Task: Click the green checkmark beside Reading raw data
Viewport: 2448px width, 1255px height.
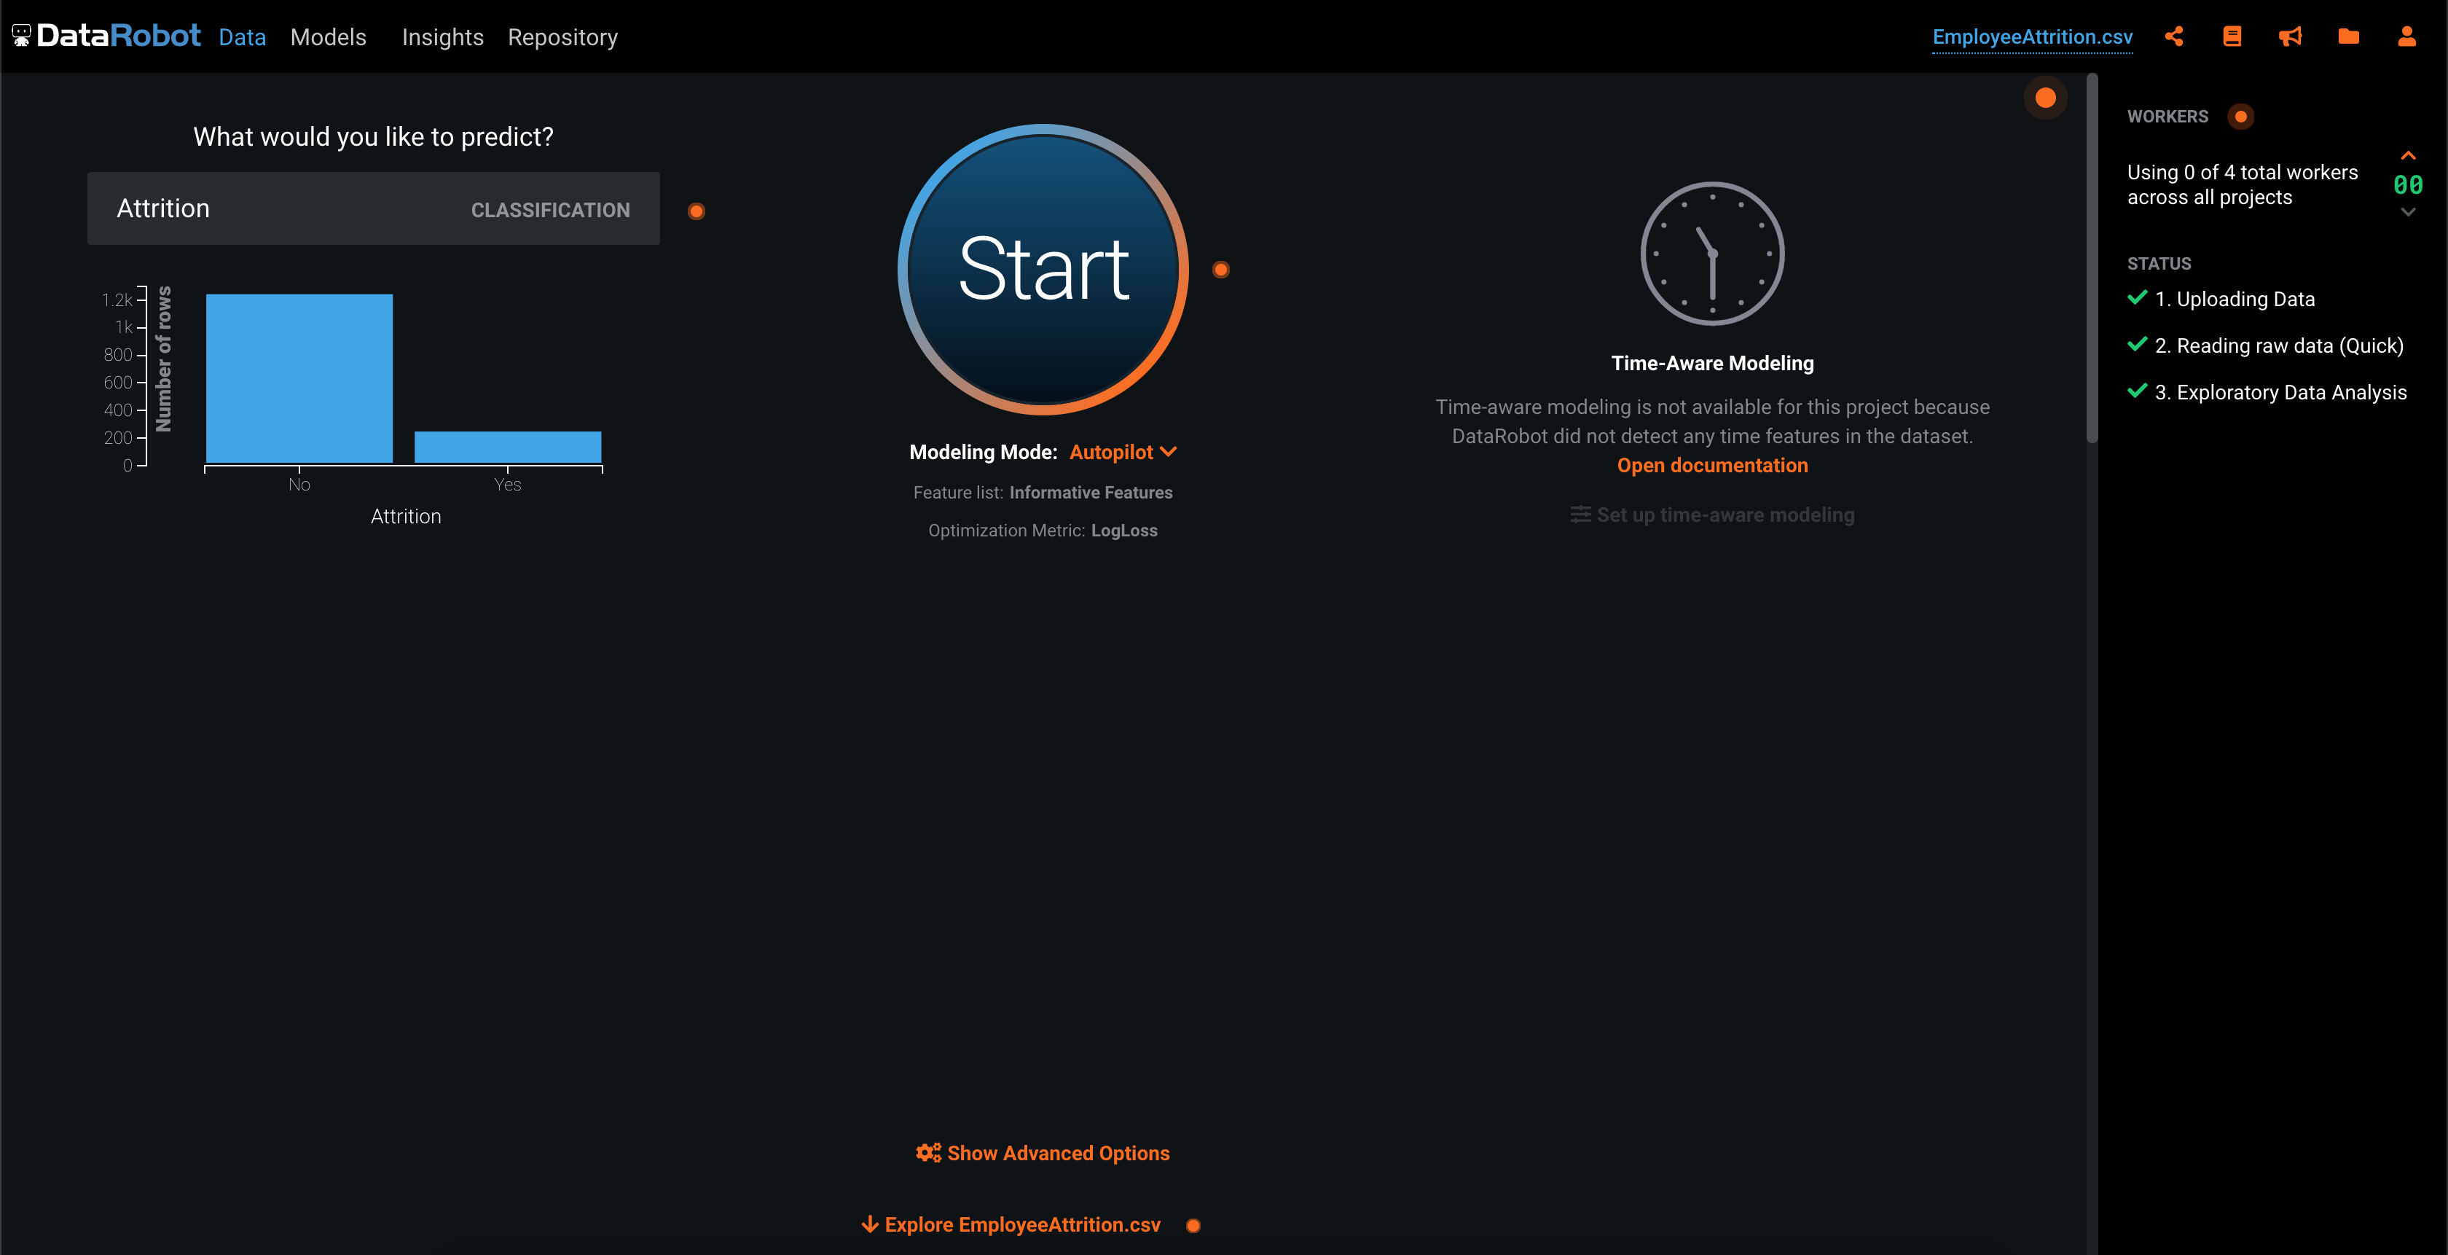Action: click(2136, 344)
